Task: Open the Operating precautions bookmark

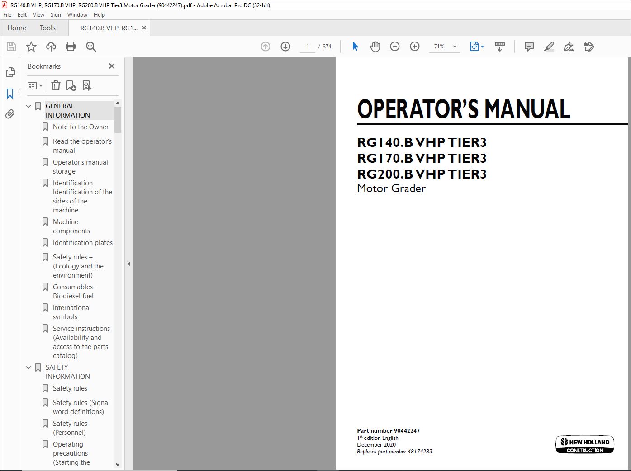Action: coord(71,453)
